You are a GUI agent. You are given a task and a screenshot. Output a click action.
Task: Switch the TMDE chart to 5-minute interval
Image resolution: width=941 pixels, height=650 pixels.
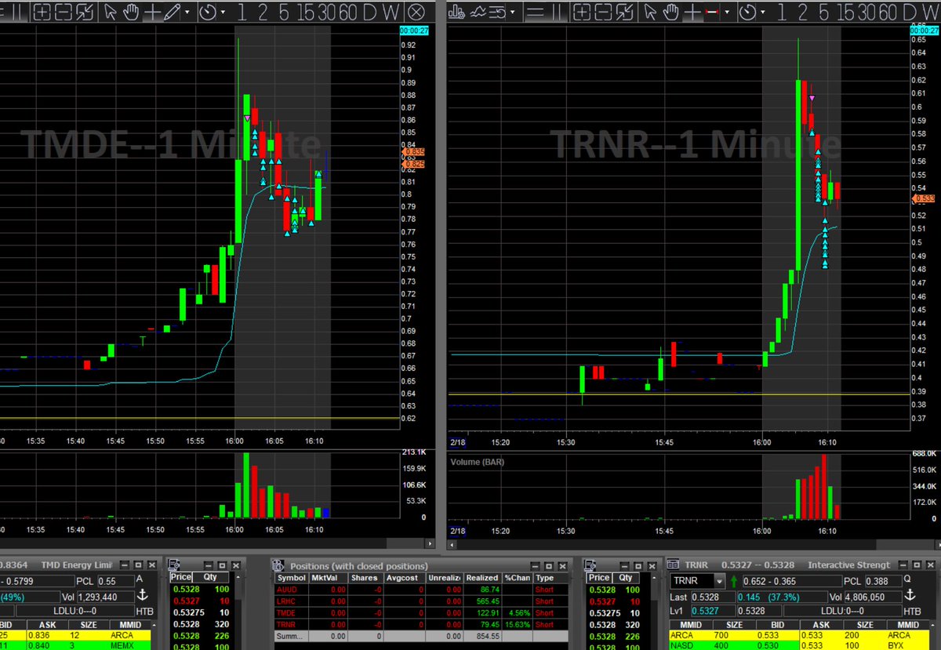tap(284, 13)
